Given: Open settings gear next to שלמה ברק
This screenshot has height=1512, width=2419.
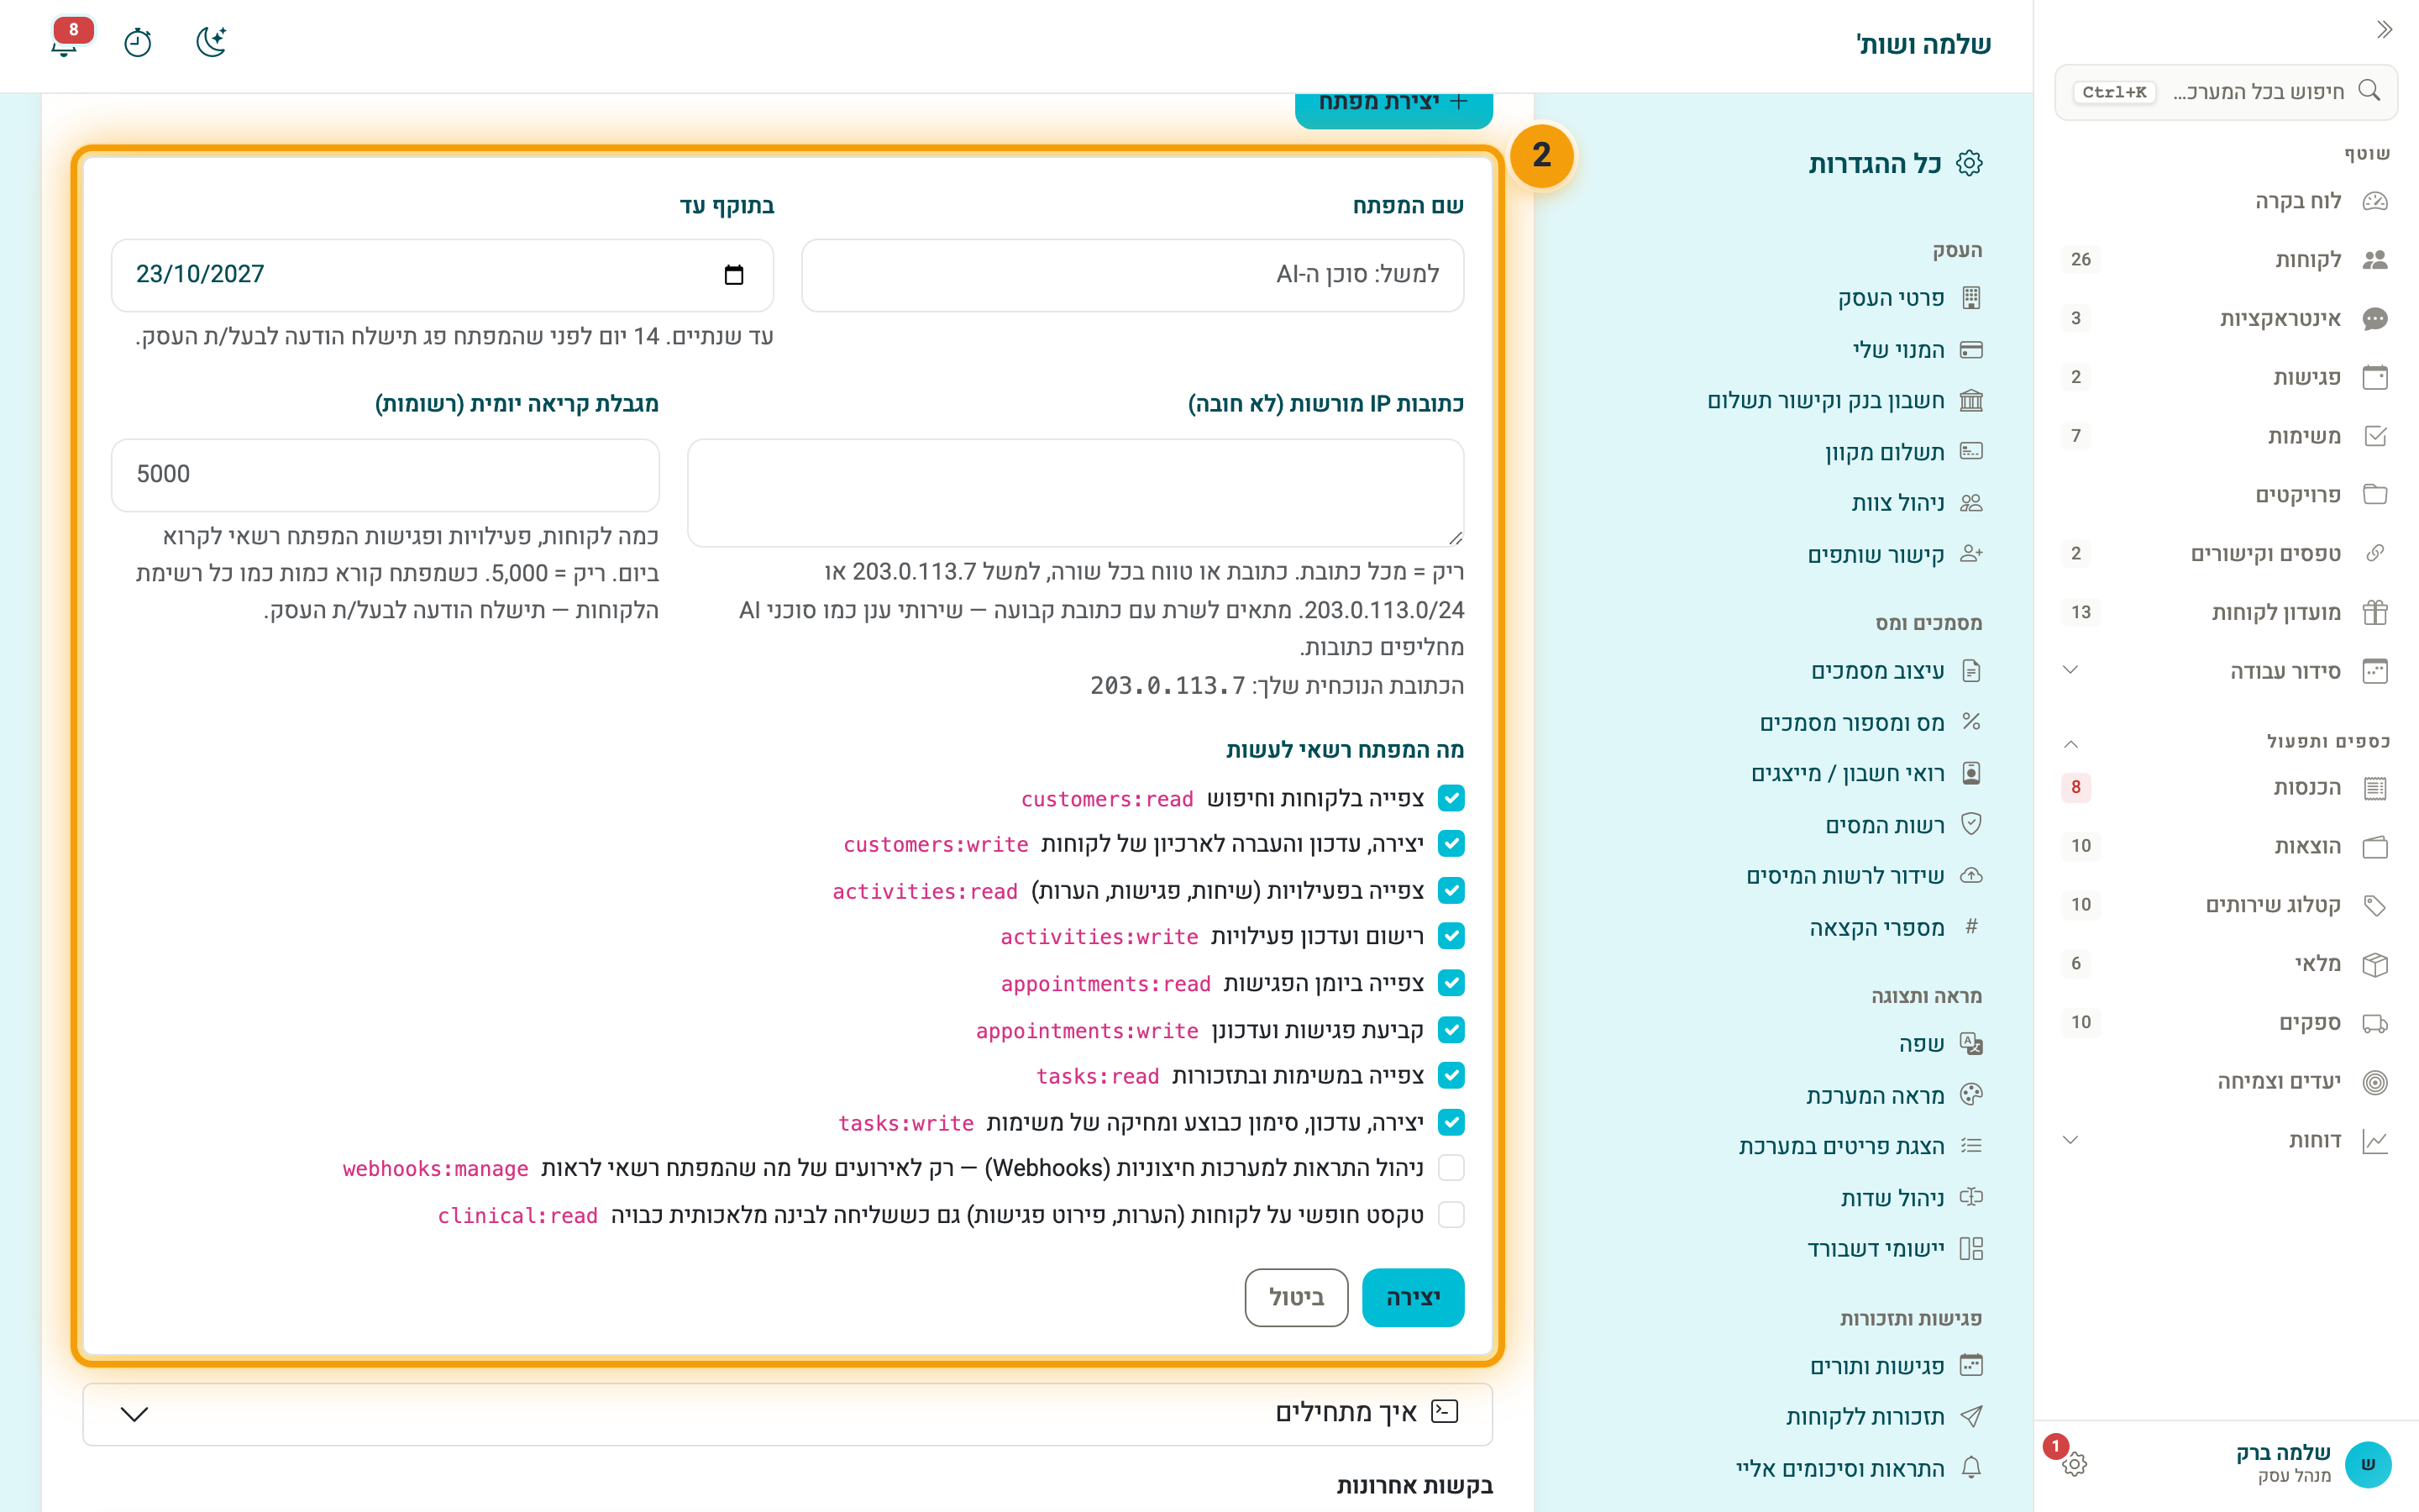Looking at the screenshot, I should 2074,1464.
